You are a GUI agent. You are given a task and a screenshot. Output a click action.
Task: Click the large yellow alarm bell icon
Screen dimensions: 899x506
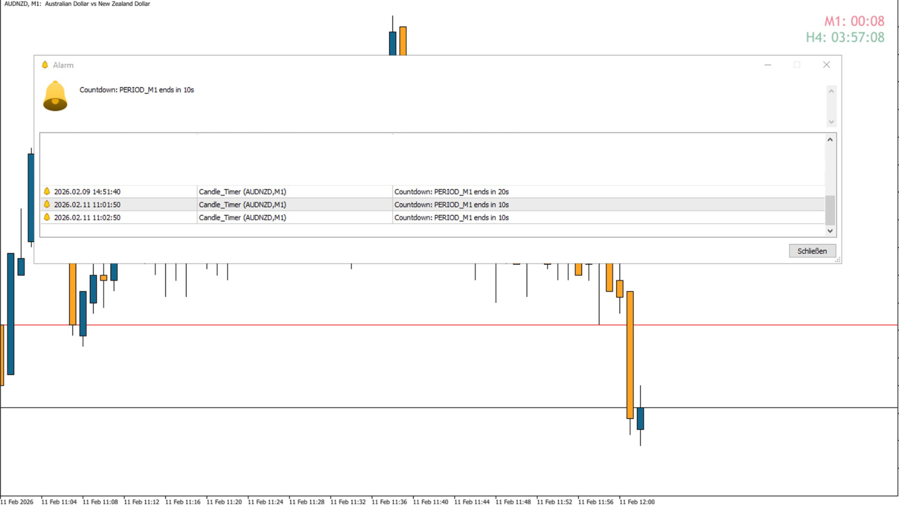click(x=55, y=96)
